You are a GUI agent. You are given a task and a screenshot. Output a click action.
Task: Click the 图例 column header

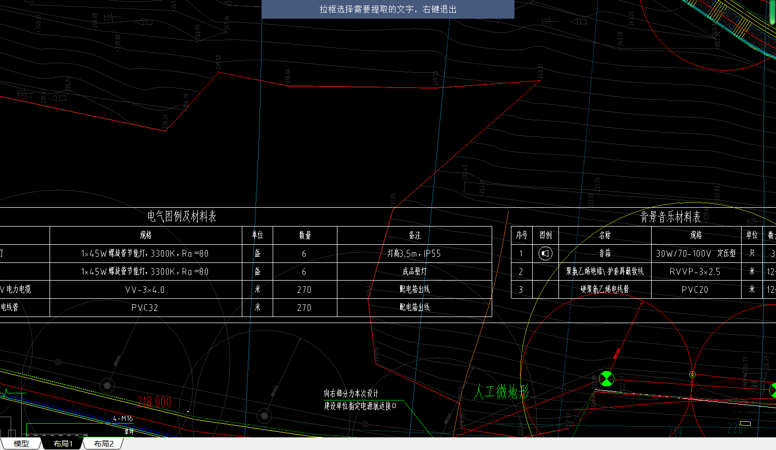tap(545, 235)
